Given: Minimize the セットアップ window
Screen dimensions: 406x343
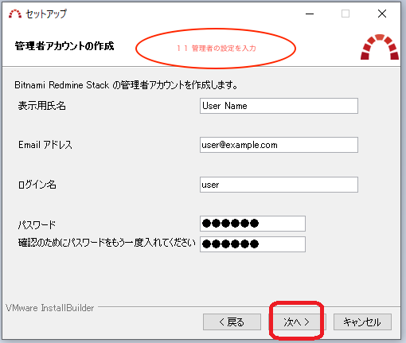Looking at the screenshot, I should 310,14.
